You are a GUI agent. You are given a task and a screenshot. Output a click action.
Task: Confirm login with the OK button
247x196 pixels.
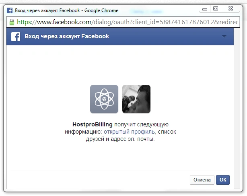[x=223, y=180]
